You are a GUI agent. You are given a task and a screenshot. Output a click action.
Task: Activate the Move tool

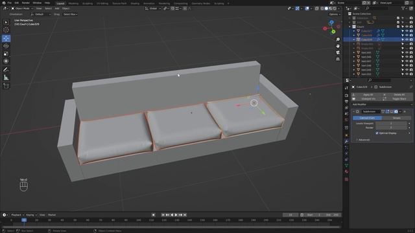pyautogui.click(x=6, y=38)
